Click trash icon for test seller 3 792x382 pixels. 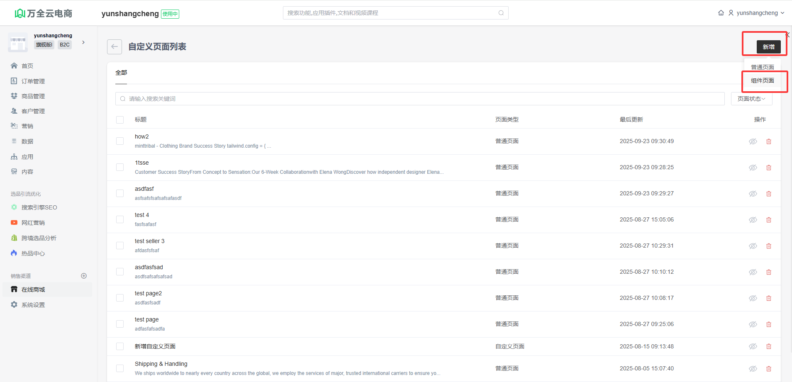[768, 246]
